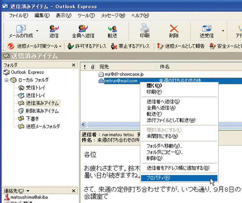The image size is (242, 203).
Task: Click the message list scroll left arrow
Action: point(83,124)
